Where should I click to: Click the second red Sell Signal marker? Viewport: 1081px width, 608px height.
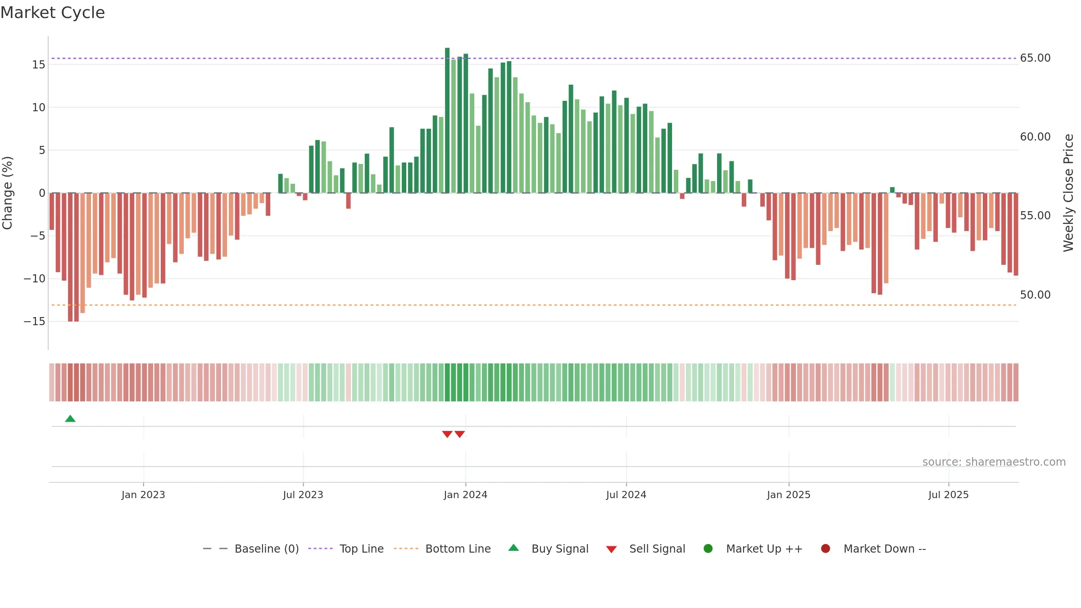click(x=459, y=434)
